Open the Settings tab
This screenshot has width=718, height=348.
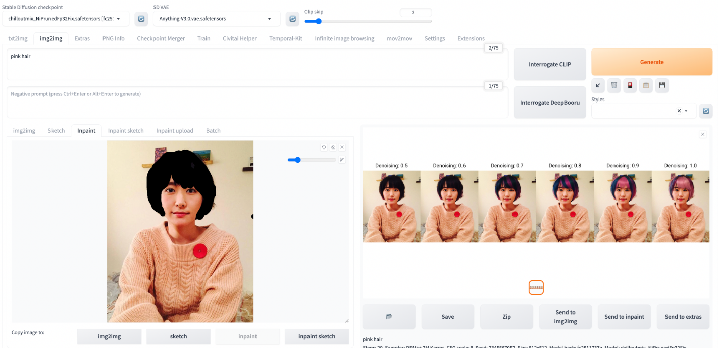coord(435,38)
